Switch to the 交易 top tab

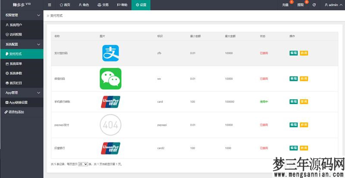point(103,5)
